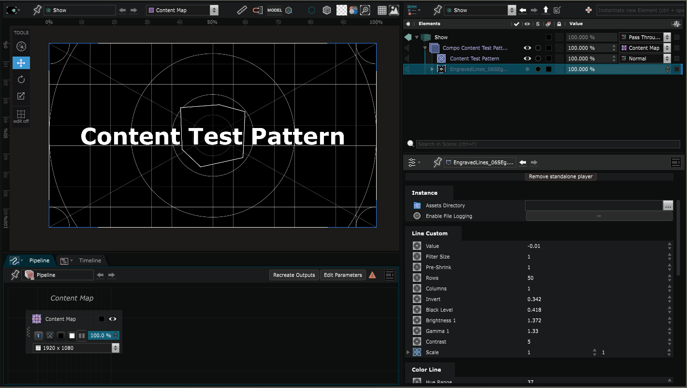Viewport: 687px width, 388px height.
Task: Open the 1920 x 1080 resolution dropdown
Action: coord(76,348)
